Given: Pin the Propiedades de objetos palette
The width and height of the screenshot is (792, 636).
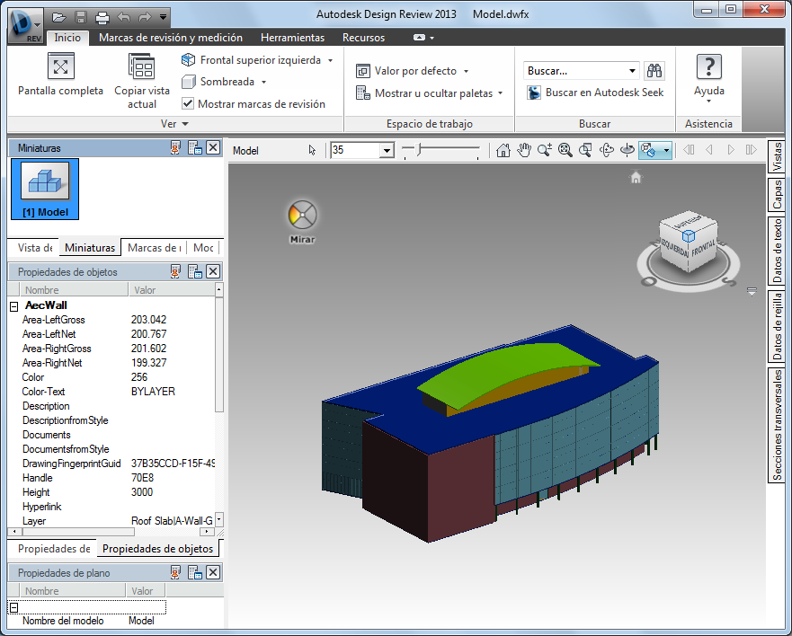Looking at the screenshot, I should pyautogui.click(x=175, y=271).
